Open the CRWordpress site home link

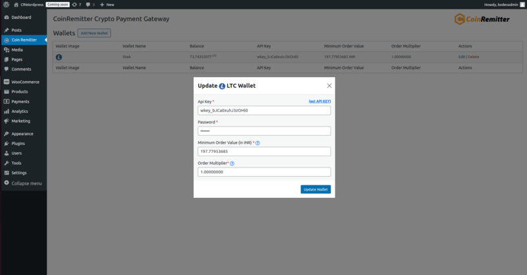coord(28,5)
